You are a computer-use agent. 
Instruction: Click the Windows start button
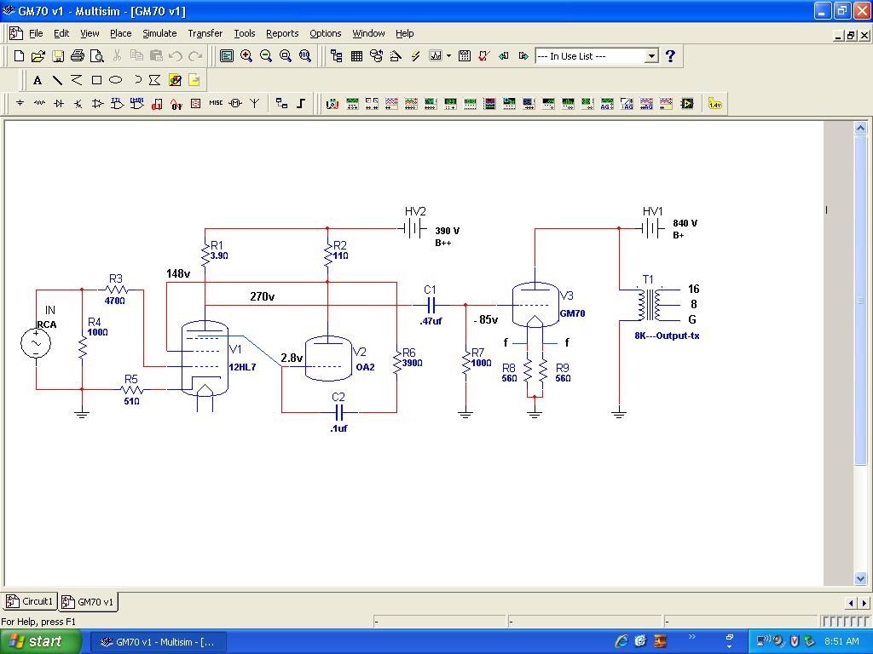pos(40,641)
